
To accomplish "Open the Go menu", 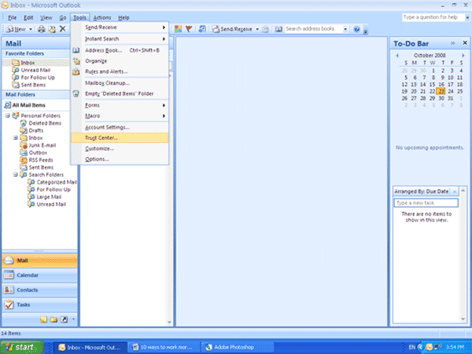I will (x=63, y=17).
